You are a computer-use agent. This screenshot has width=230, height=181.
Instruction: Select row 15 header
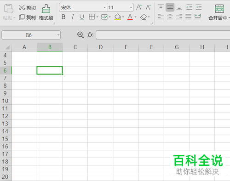[6, 139]
